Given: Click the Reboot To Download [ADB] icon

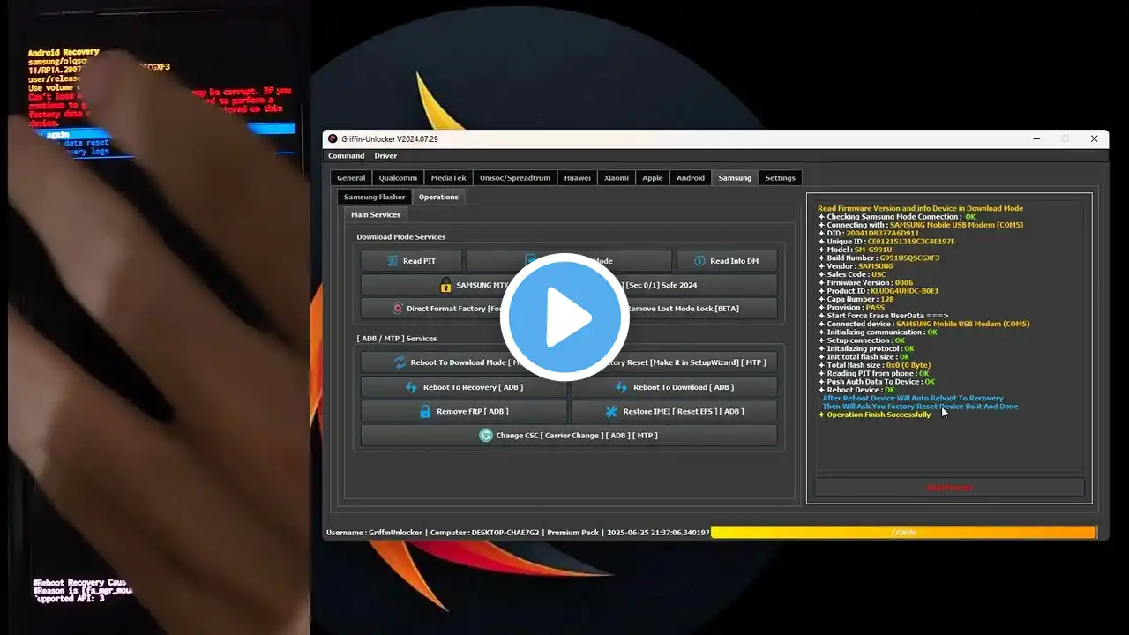Looking at the screenshot, I should click(x=621, y=387).
